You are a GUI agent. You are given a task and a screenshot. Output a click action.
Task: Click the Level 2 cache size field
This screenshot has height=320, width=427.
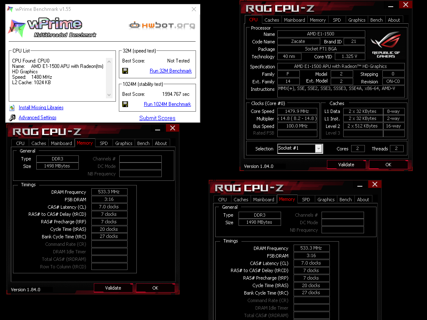tap(363, 126)
